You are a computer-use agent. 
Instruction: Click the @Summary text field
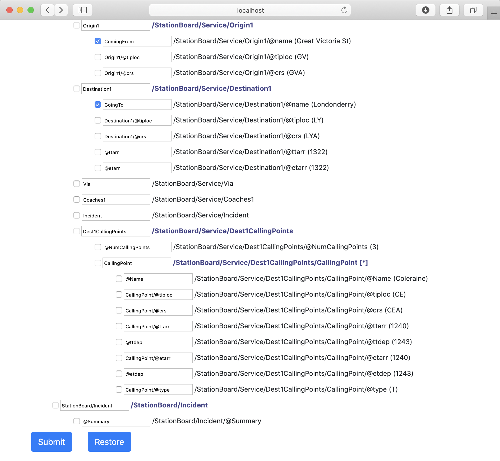[x=116, y=421]
